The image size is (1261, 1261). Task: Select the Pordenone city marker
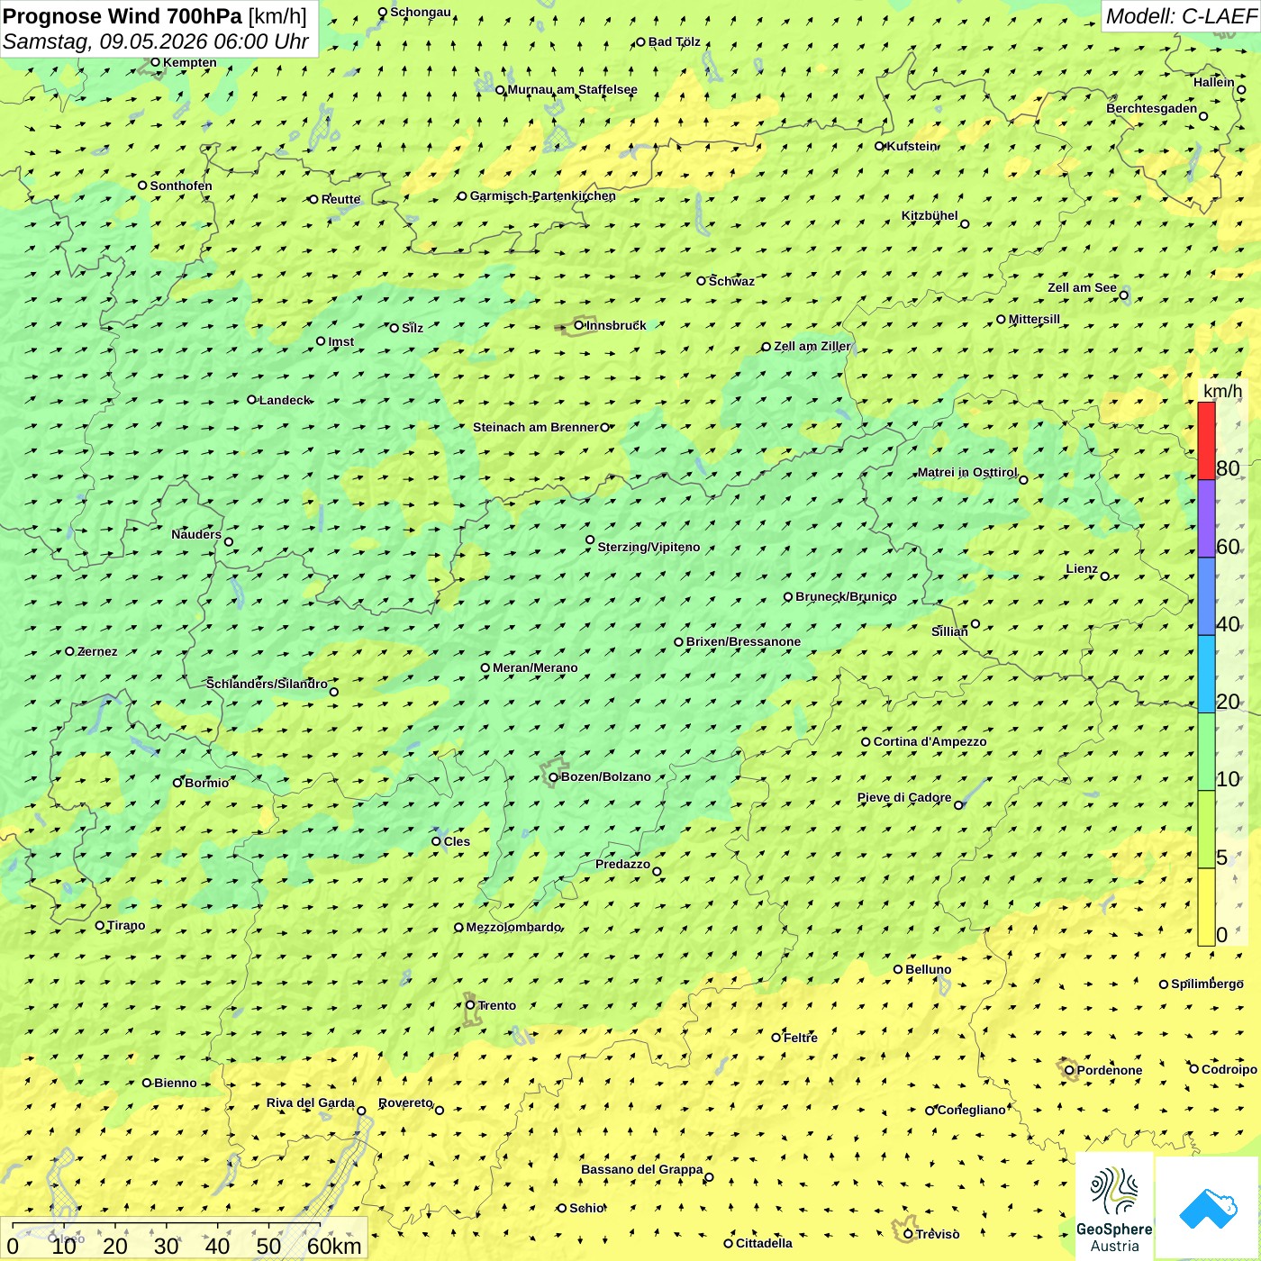point(1070,1070)
